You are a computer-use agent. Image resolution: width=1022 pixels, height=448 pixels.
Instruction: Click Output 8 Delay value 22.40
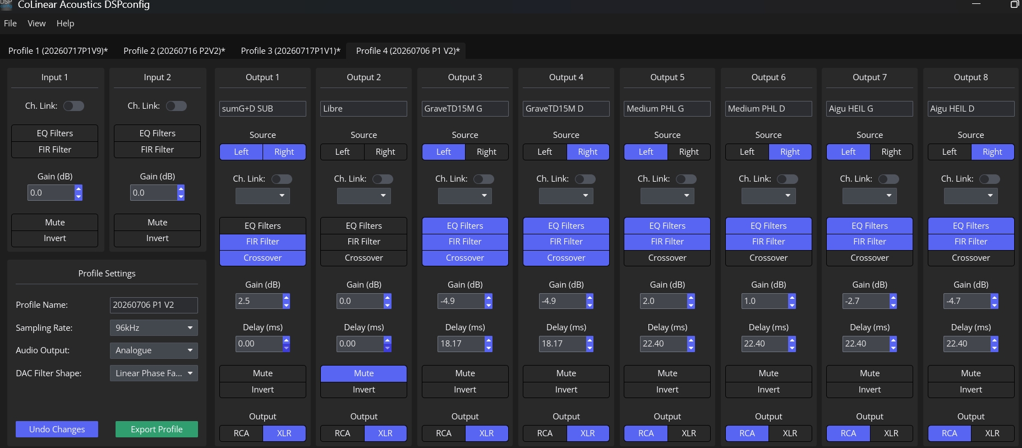coord(967,344)
